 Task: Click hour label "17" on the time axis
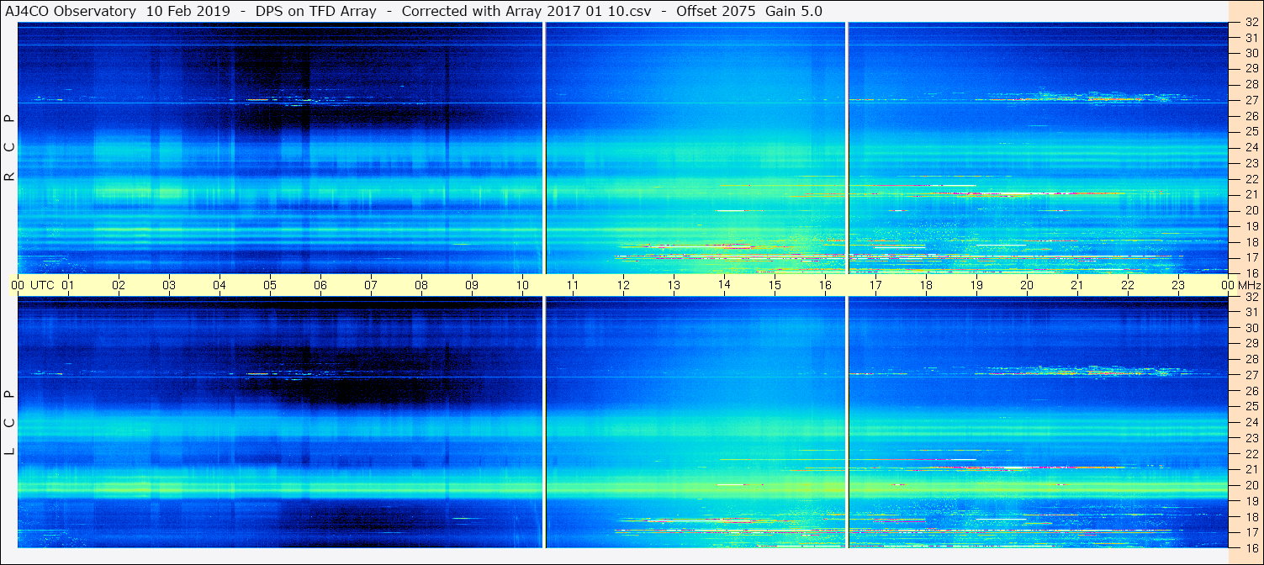click(x=875, y=285)
